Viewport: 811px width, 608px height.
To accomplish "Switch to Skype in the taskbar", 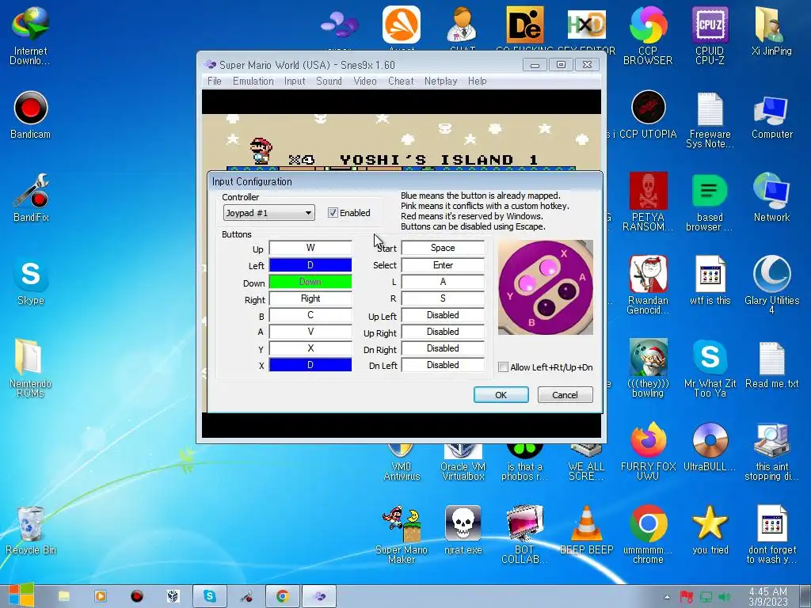I will click(209, 596).
